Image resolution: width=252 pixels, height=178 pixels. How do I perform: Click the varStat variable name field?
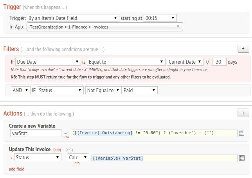(x=36, y=133)
